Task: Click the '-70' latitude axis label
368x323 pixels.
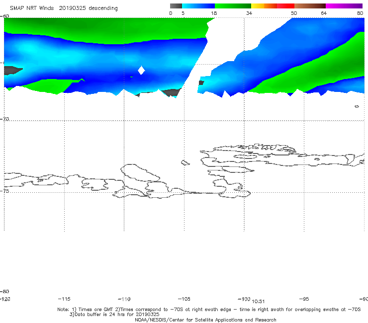Action: 4,119
